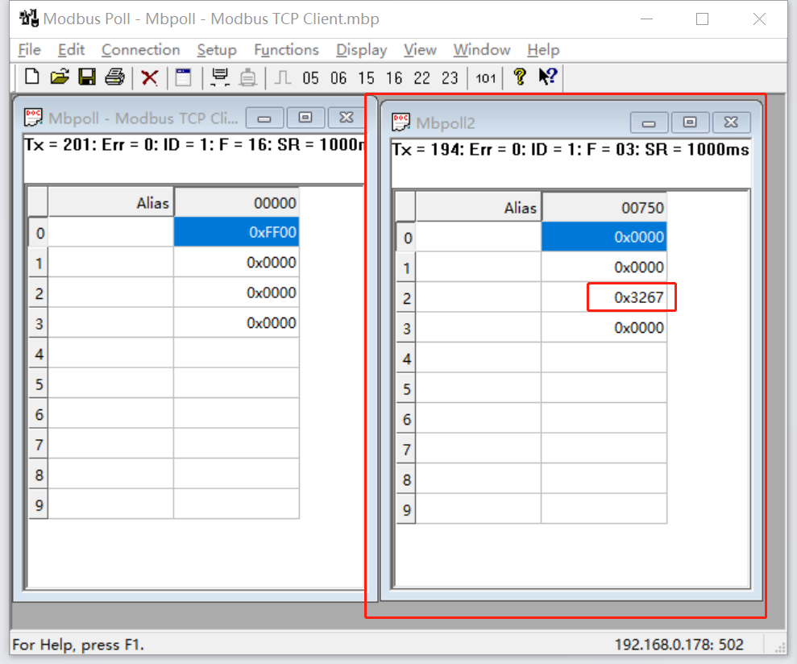Viewport: 797px width, 664px height.
Task: Save the workspace with the floppy disk icon
Action: [x=87, y=77]
